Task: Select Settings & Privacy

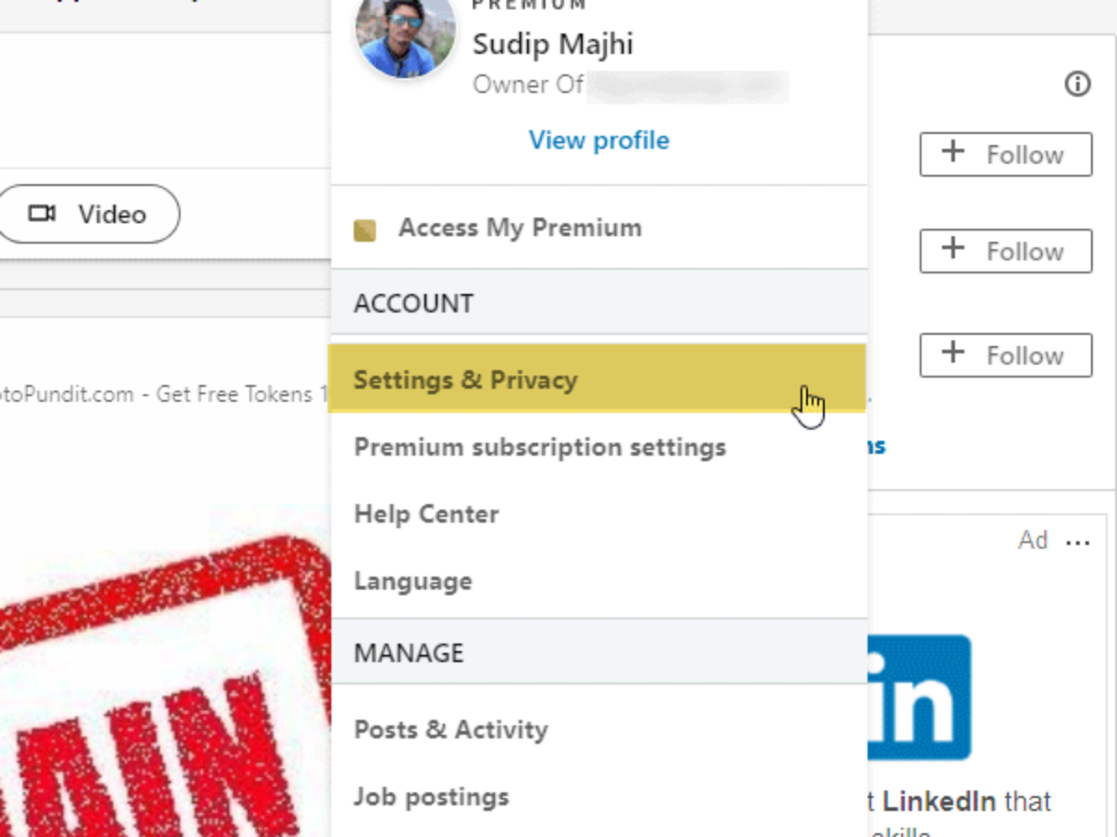Action: point(465,379)
